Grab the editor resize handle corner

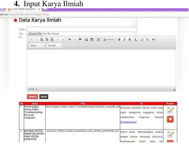click(x=174, y=90)
